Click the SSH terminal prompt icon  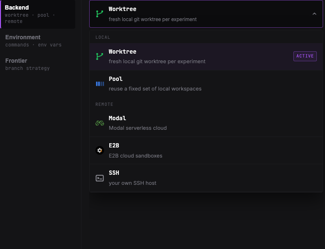[100, 178]
